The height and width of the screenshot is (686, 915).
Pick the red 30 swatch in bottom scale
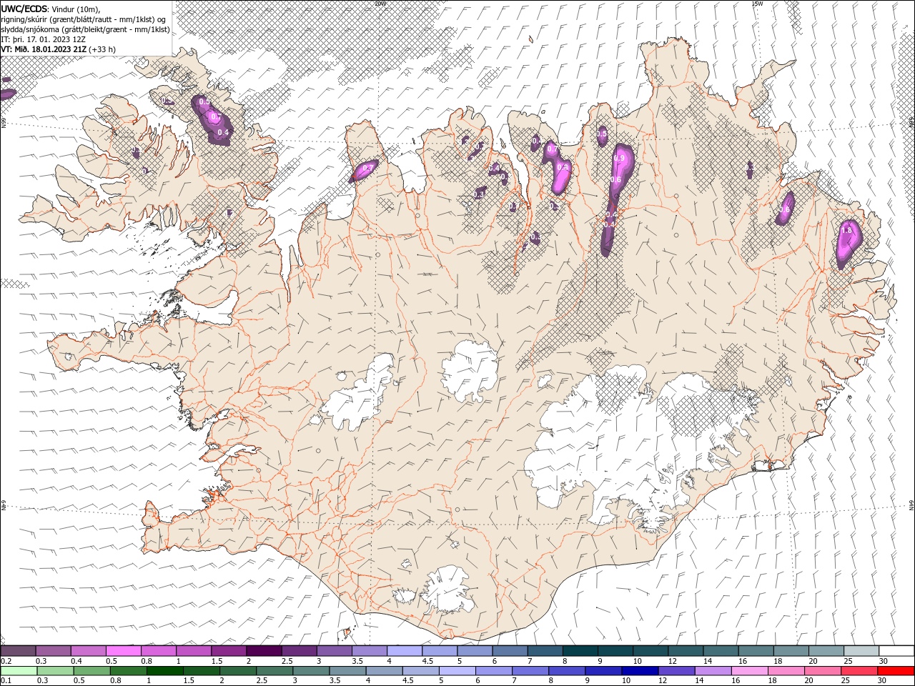tap(896, 671)
